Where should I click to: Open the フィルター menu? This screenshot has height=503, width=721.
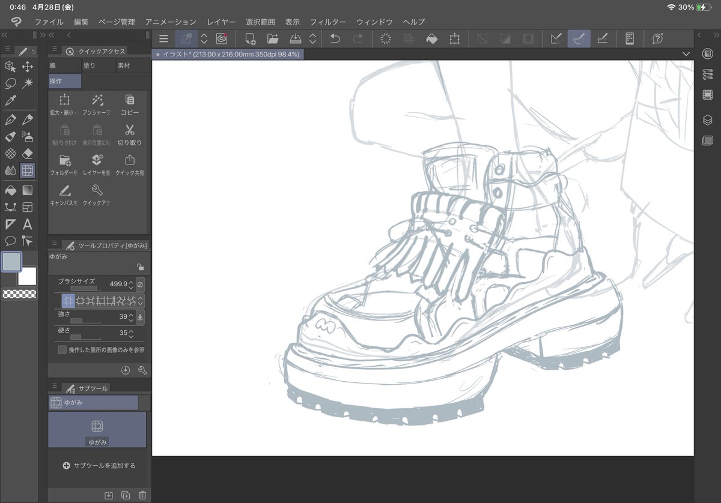point(328,22)
